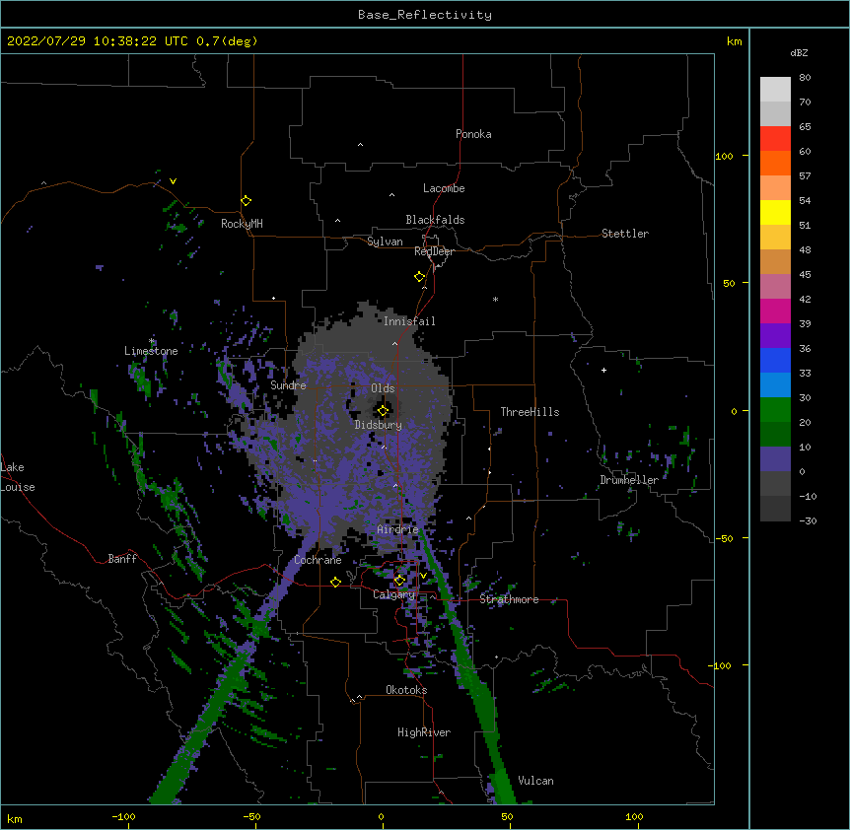Click the RockyMH map label

click(x=242, y=224)
